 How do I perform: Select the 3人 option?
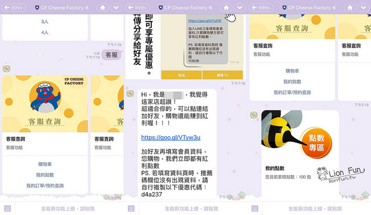tap(45, 21)
